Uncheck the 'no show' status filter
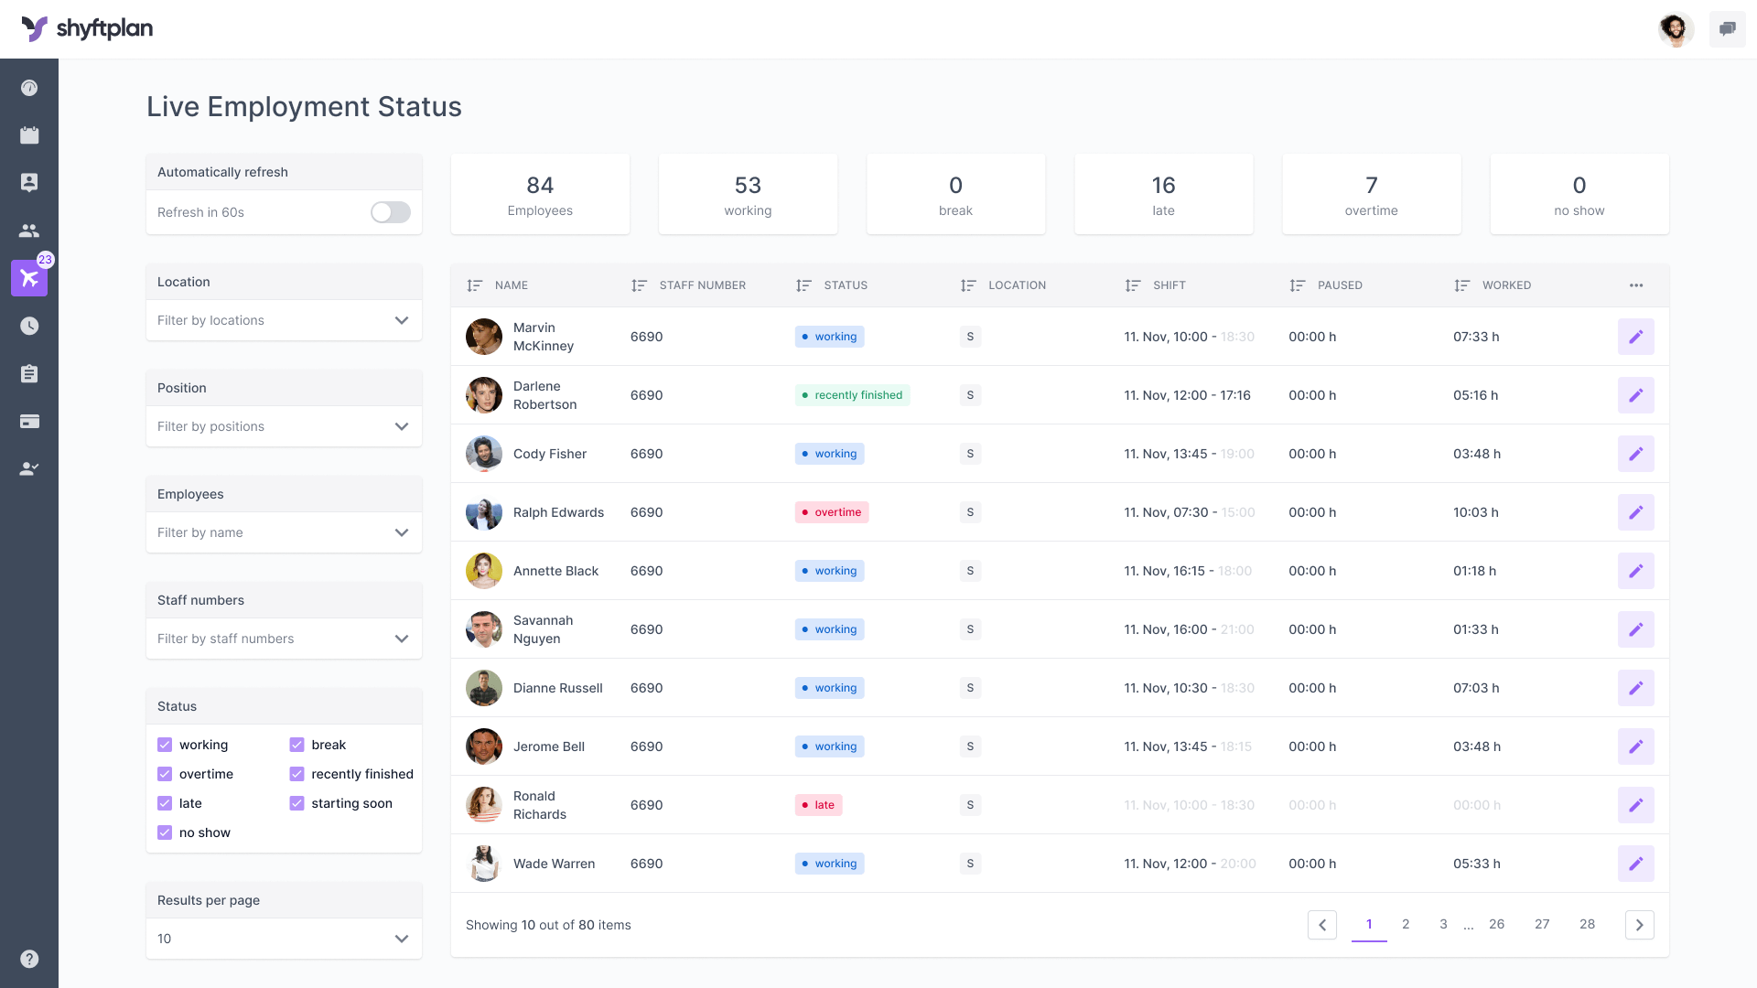The image size is (1757, 988). click(x=165, y=832)
